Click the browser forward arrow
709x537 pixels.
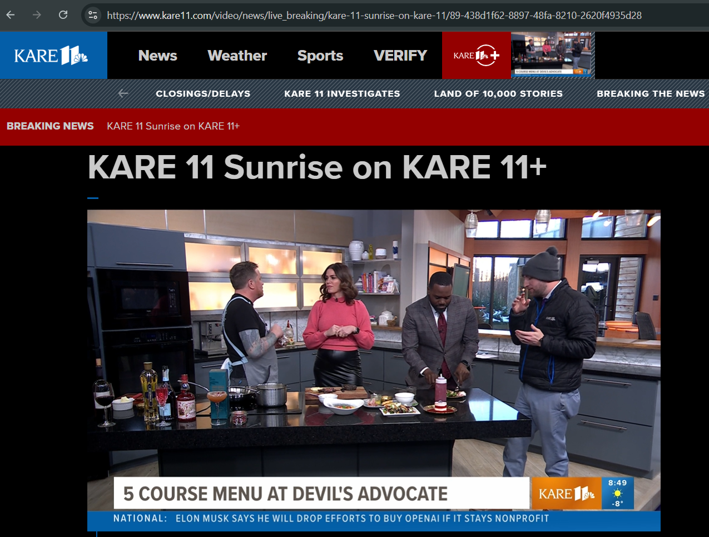point(37,15)
